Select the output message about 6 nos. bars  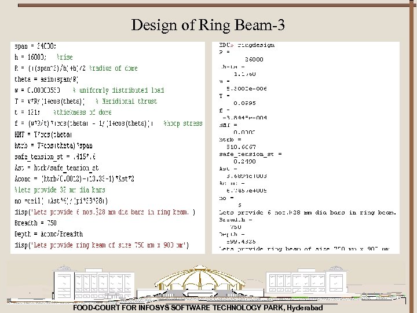coord(308,212)
